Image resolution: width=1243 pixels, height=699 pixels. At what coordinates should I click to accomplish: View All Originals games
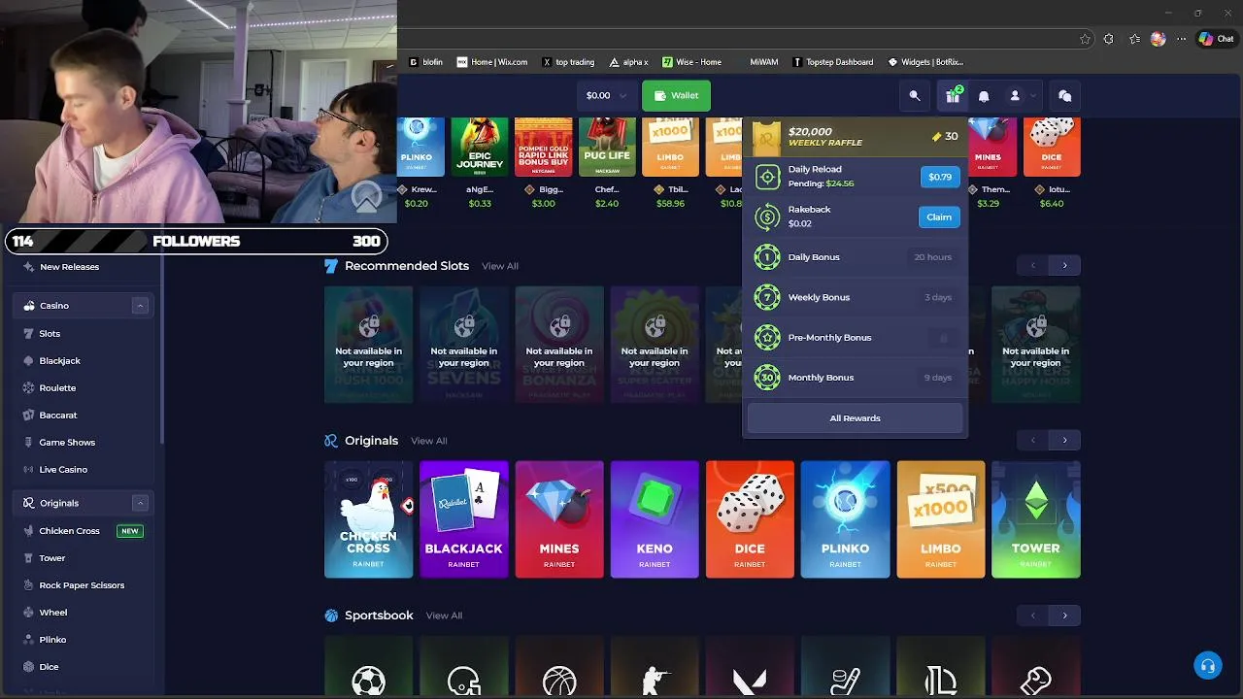tap(428, 441)
